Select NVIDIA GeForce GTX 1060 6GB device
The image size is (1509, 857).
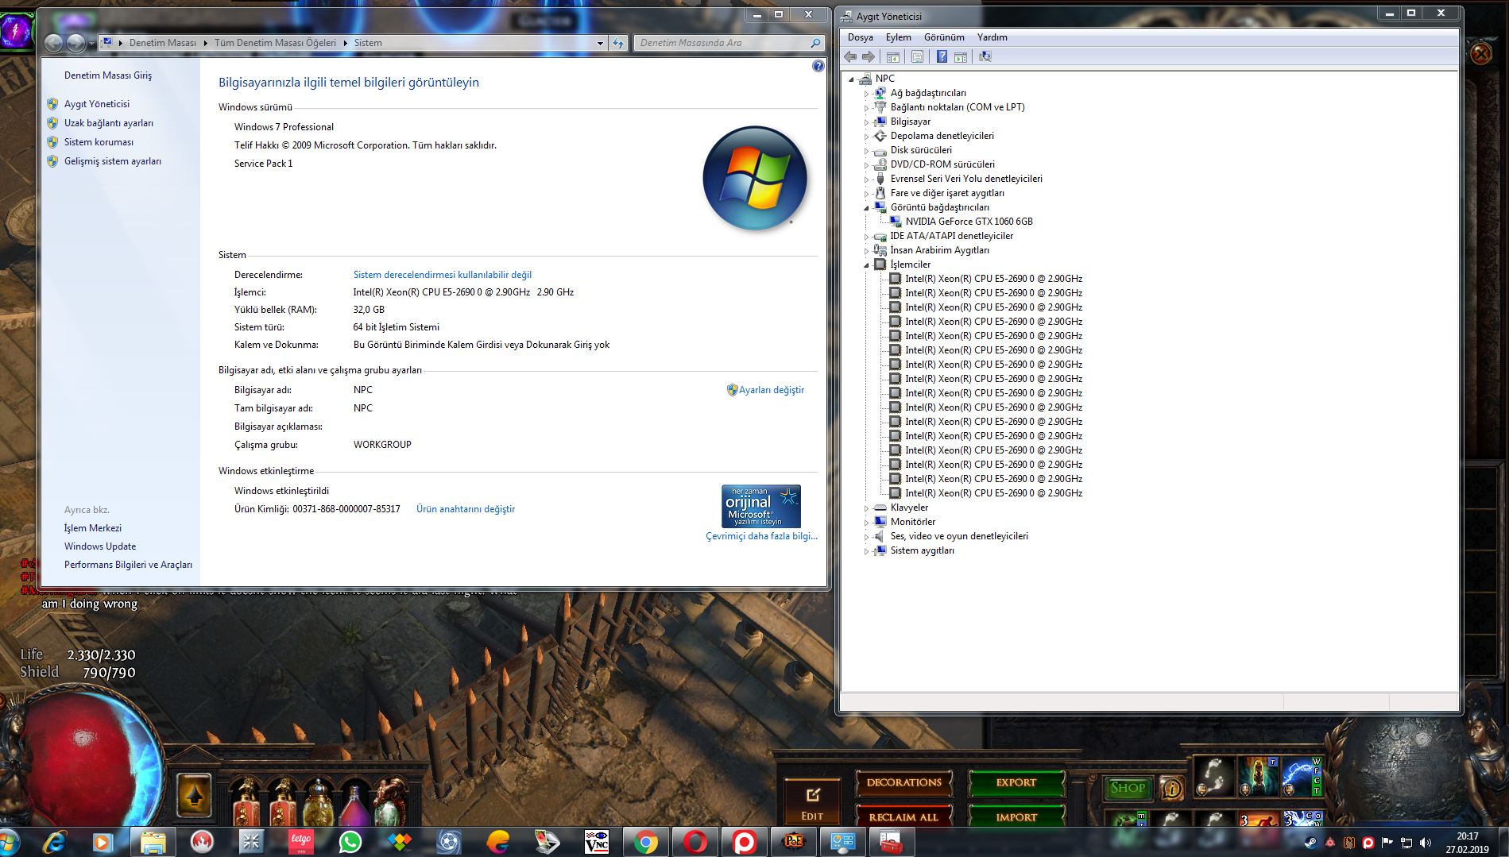969,222
